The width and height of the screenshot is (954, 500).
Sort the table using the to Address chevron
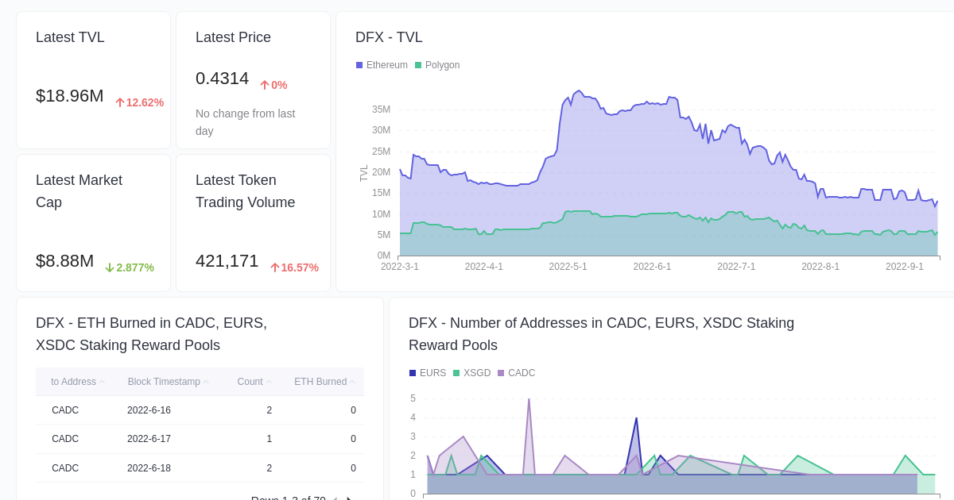coord(103,381)
